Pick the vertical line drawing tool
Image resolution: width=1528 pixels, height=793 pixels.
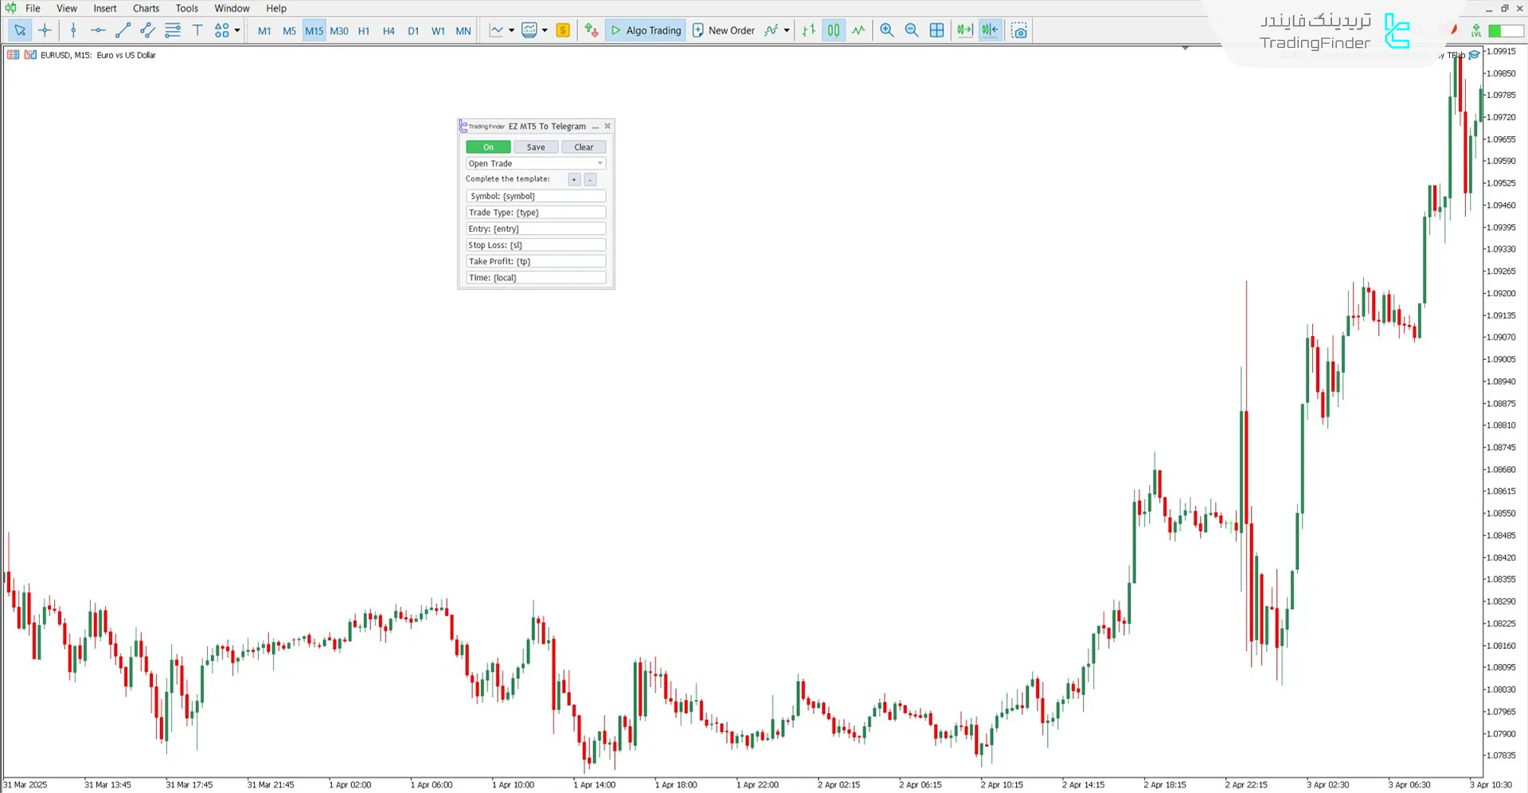(x=73, y=30)
